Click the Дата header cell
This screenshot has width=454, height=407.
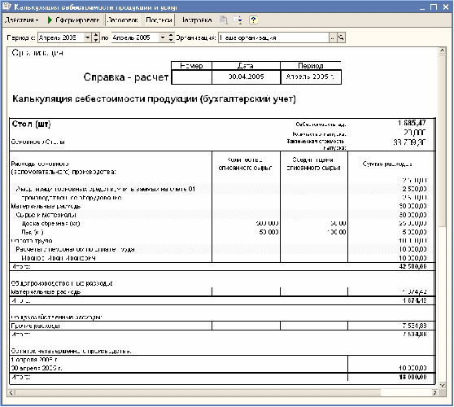246,66
